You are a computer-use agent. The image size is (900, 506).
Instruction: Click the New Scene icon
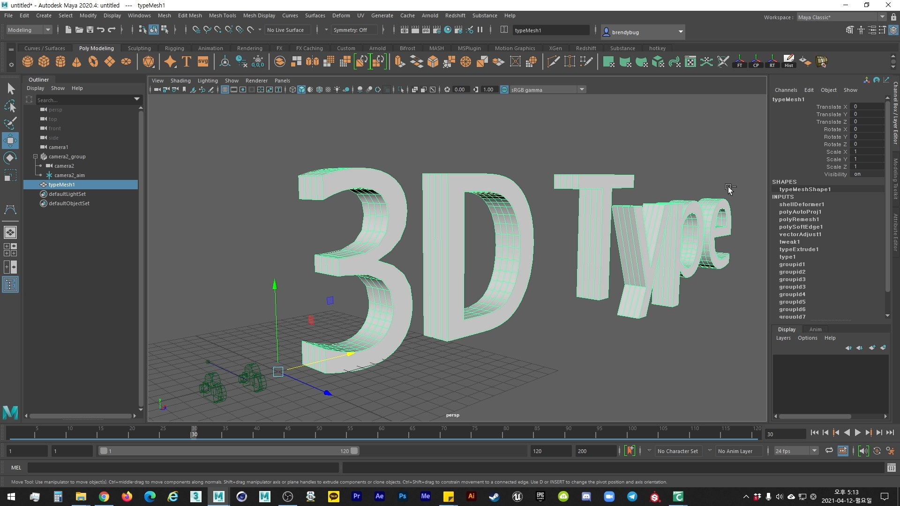(68, 30)
